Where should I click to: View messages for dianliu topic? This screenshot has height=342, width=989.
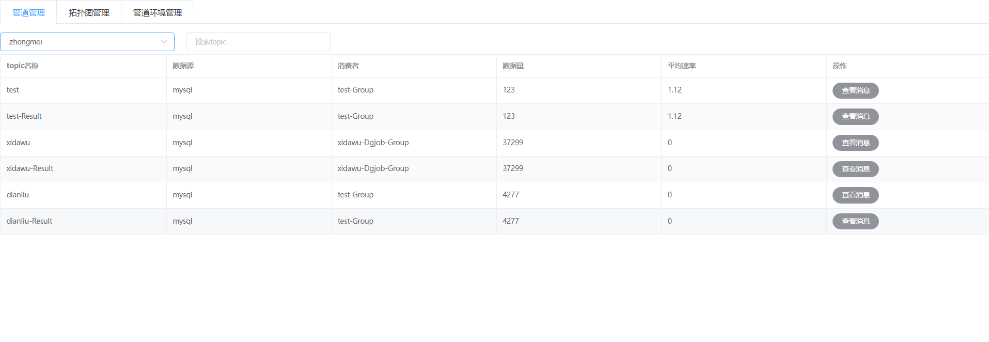[855, 195]
